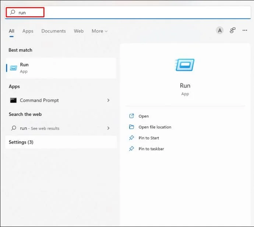Open the three-dot options menu
This screenshot has height=227, width=254.
coord(245,30)
